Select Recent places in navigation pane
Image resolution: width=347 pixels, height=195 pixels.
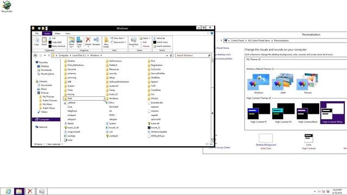(46, 74)
